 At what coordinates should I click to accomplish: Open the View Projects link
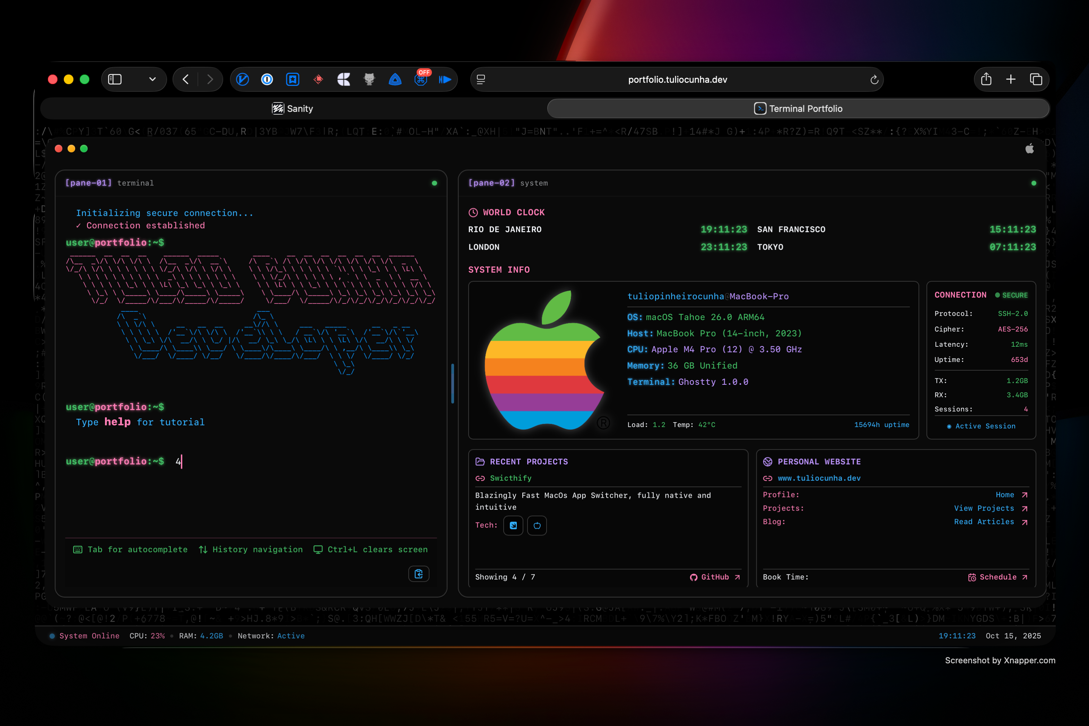(x=991, y=508)
